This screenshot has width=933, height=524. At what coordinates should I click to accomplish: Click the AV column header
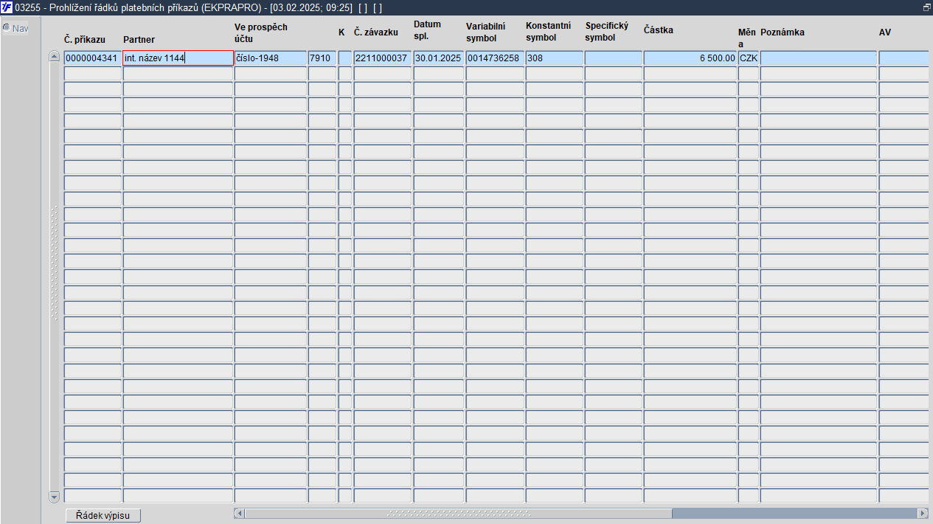(885, 32)
